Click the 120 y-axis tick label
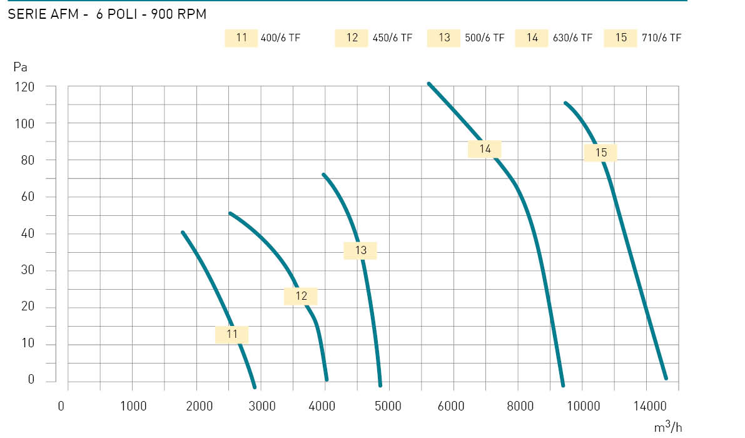The image size is (745, 438). click(x=24, y=88)
